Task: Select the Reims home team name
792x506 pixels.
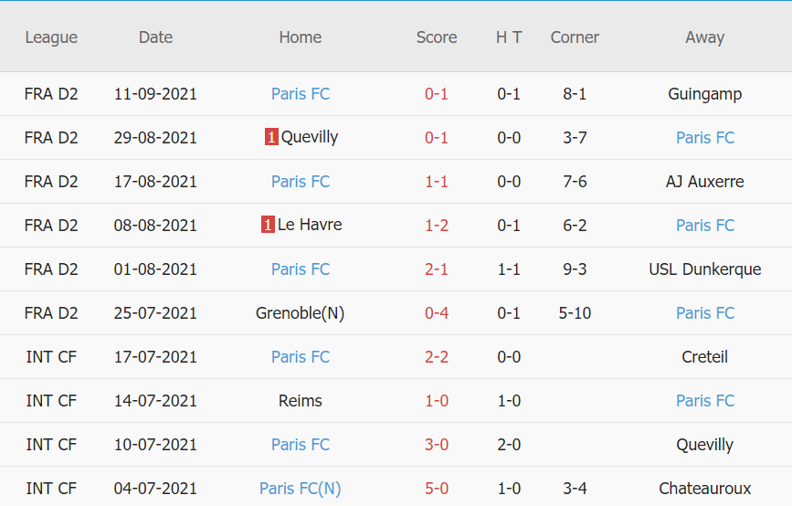Action: pos(301,401)
